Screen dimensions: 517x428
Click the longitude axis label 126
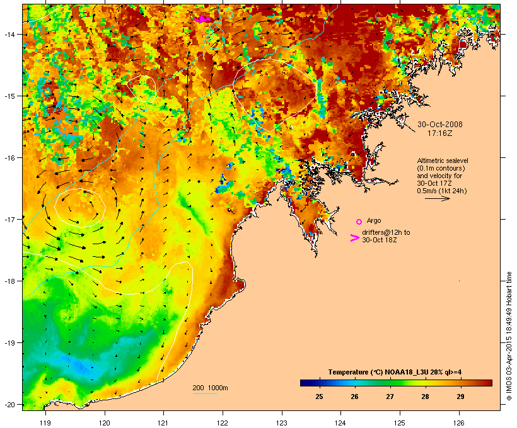(x=458, y=423)
